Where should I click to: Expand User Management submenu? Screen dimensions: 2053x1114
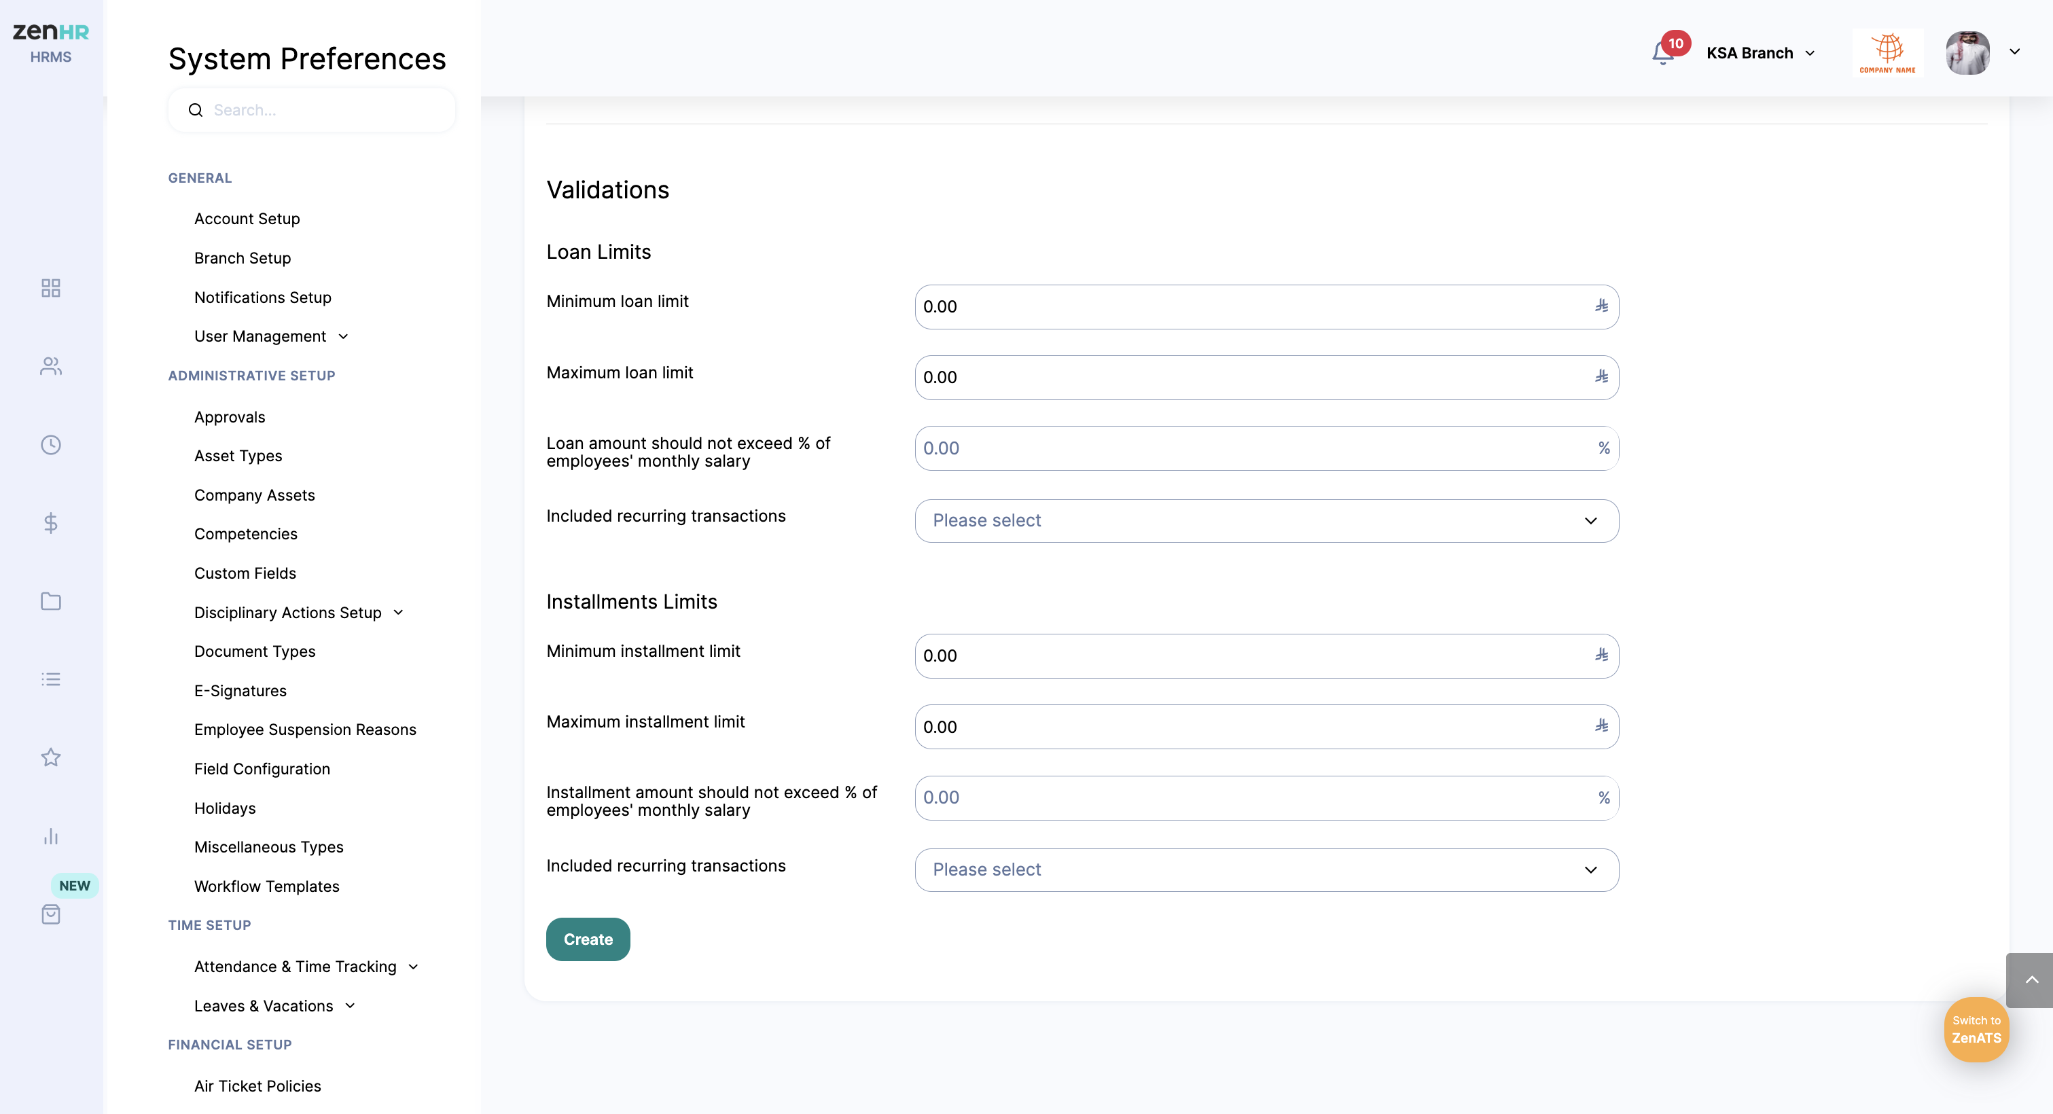pos(271,336)
